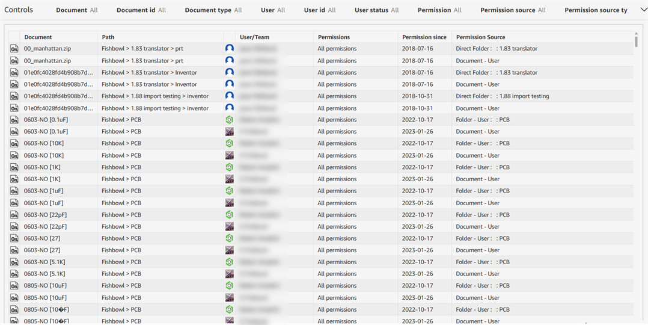Viewport: 648px width, 325px height.
Task: Click the User/Team column header
Action: click(255, 37)
